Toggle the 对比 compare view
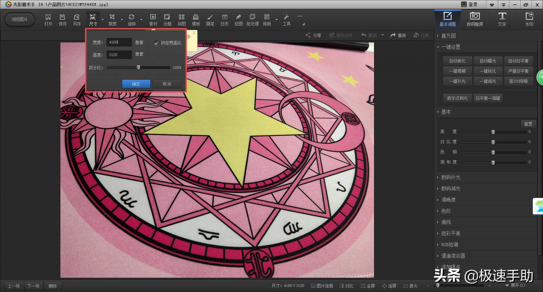The image size is (543, 292). coord(347,286)
